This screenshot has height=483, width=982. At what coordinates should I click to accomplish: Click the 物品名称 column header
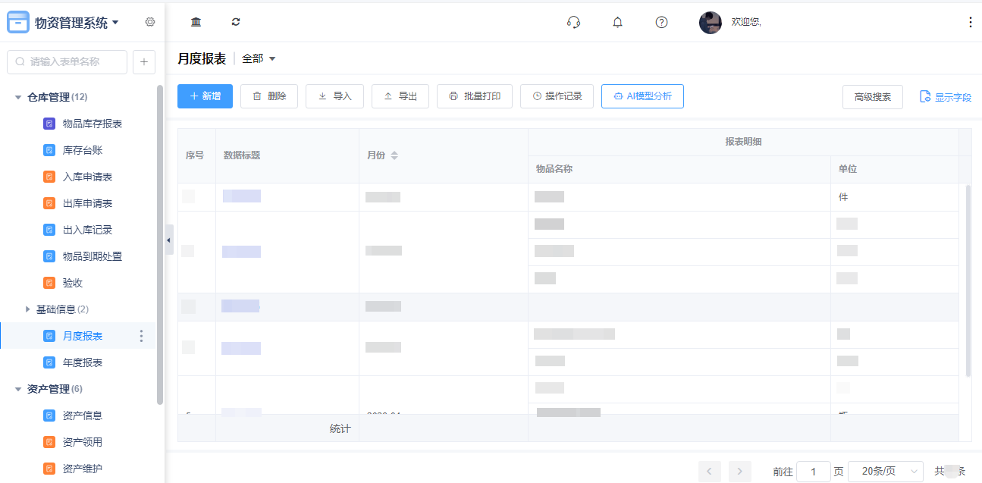click(679, 169)
